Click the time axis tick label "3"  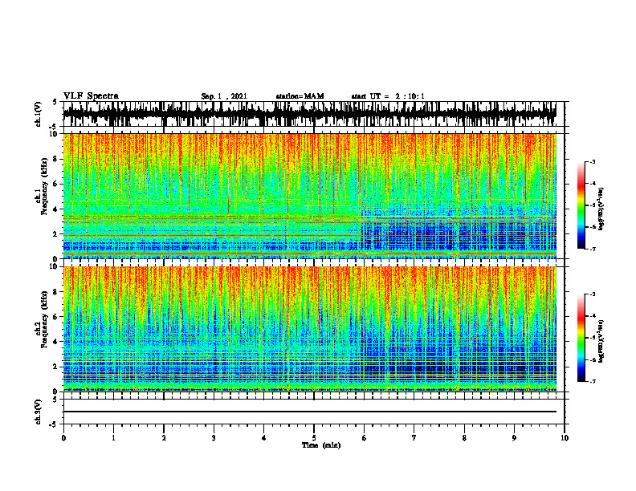pyautogui.click(x=214, y=438)
